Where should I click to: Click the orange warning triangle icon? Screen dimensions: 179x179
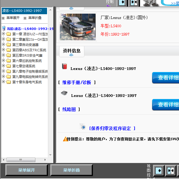(x=65, y=139)
